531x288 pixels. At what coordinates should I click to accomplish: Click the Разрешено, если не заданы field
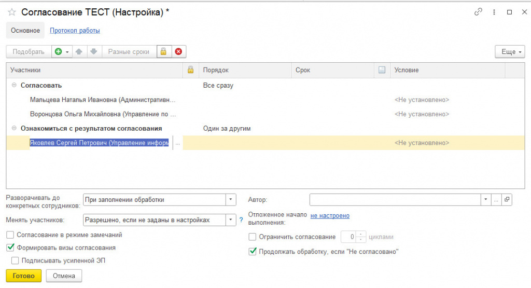(x=155, y=220)
